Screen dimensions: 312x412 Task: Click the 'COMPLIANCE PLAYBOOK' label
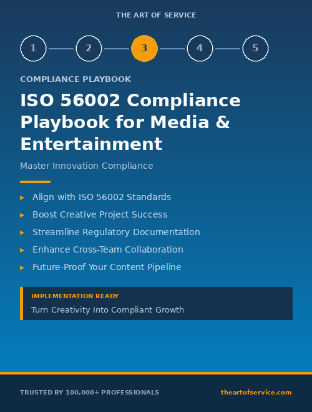[76, 79]
